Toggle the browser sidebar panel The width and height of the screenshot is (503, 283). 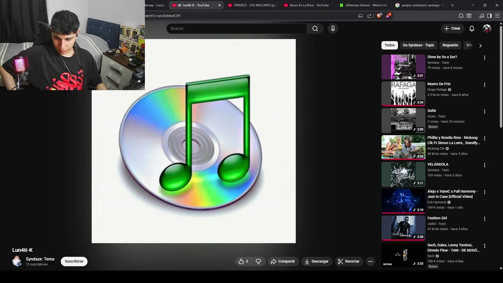coord(489,16)
